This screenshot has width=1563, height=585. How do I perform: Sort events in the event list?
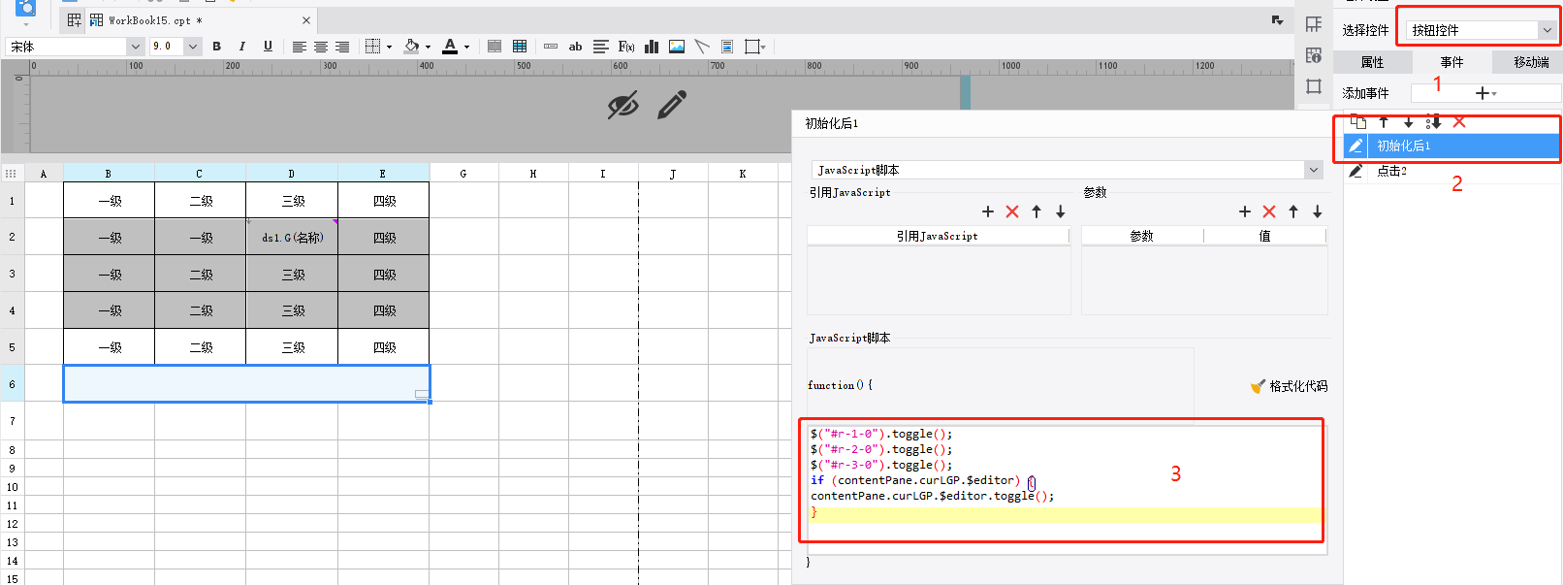(1433, 122)
